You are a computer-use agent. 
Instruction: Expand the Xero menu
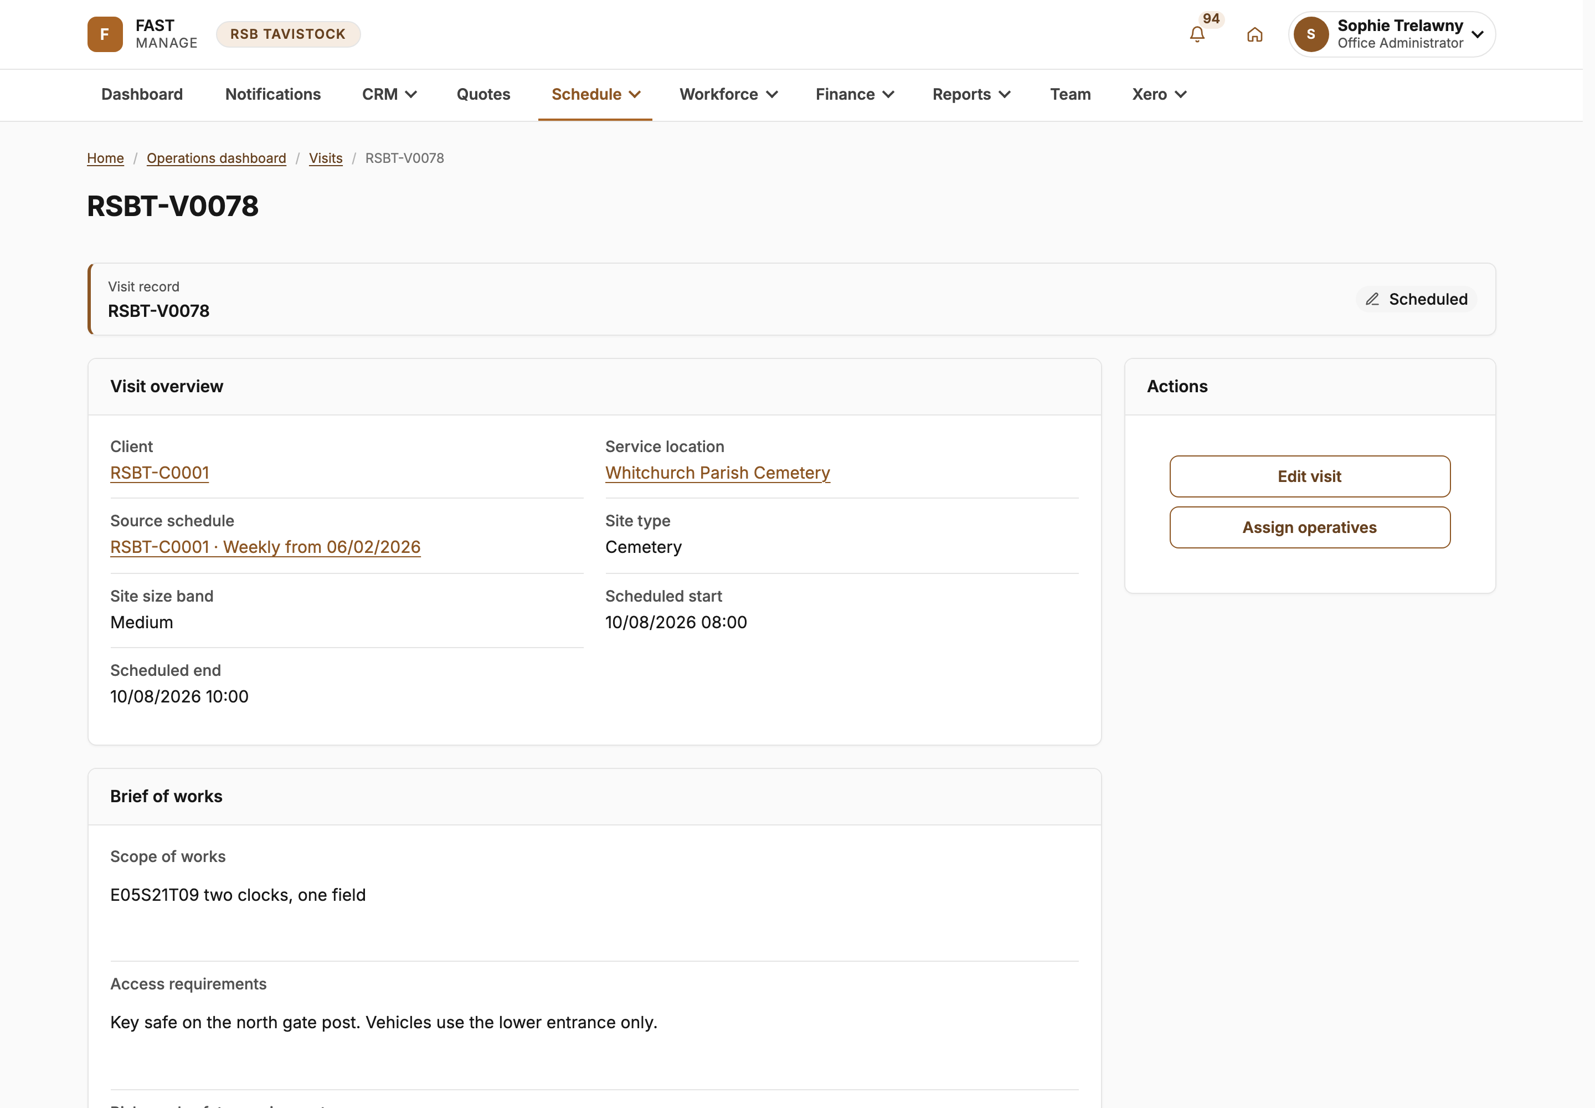1159,94
